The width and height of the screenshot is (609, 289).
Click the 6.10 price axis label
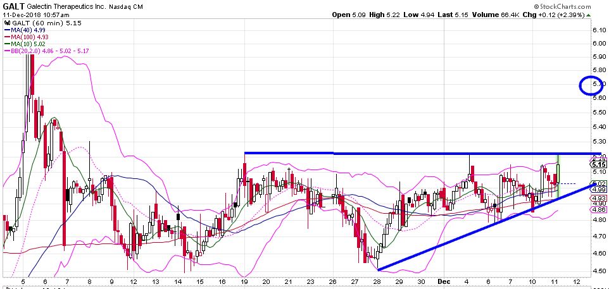tap(600, 30)
